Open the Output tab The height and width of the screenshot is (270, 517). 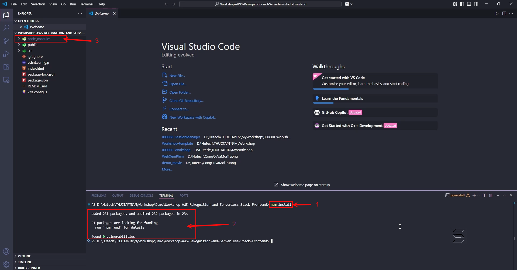click(x=118, y=196)
